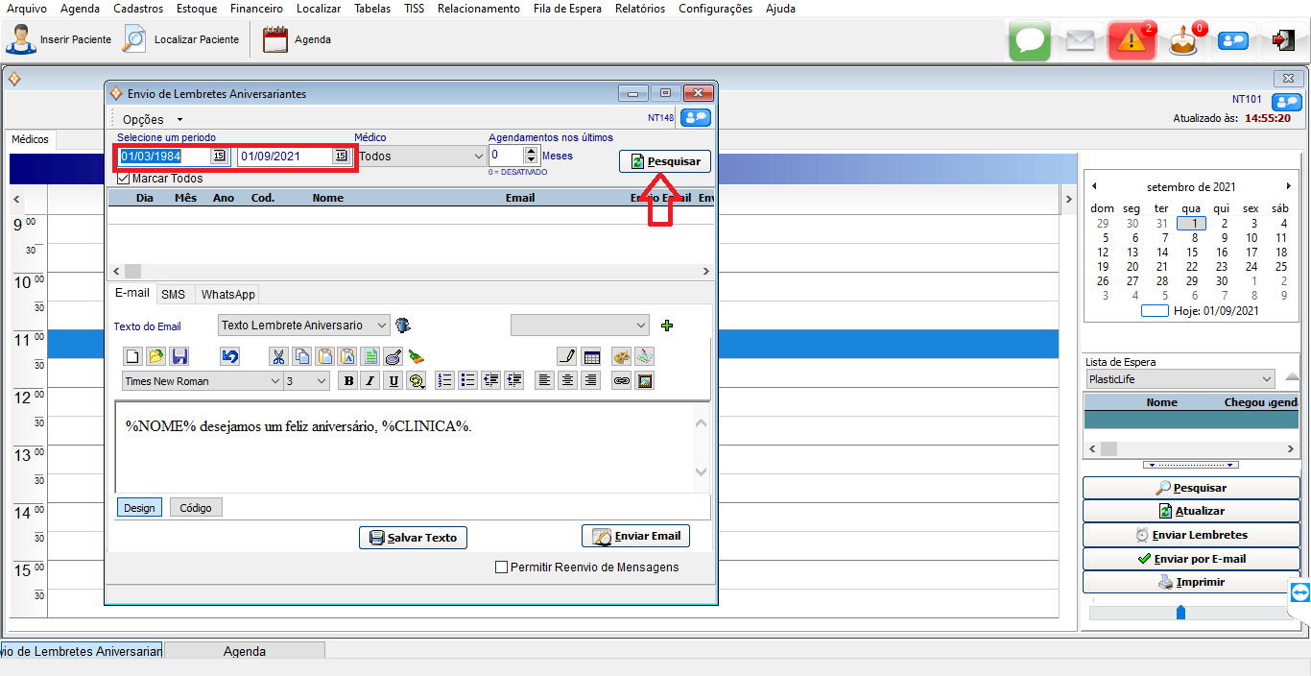The image size is (1311, 676).
Task: Click the exit door icon
Action: (x=1283, y=40)
